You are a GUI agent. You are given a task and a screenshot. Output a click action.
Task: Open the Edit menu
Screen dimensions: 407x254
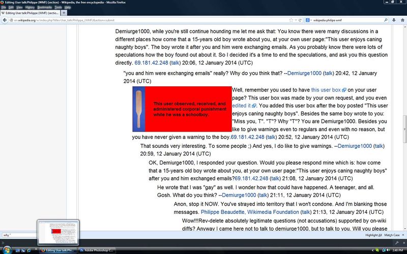tap(11, 7)
